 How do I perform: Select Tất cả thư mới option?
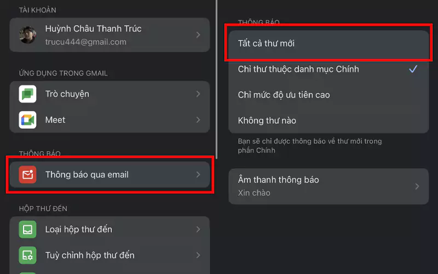[328, 43]
